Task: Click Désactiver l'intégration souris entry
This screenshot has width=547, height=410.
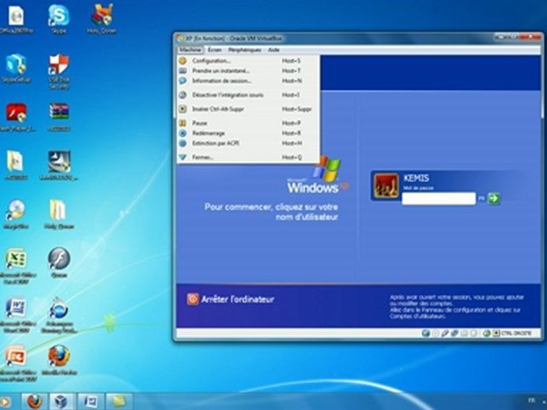Action: tap(248, 95)
